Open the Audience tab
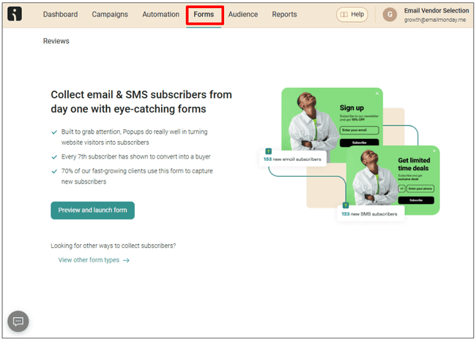 pos(243,15)
